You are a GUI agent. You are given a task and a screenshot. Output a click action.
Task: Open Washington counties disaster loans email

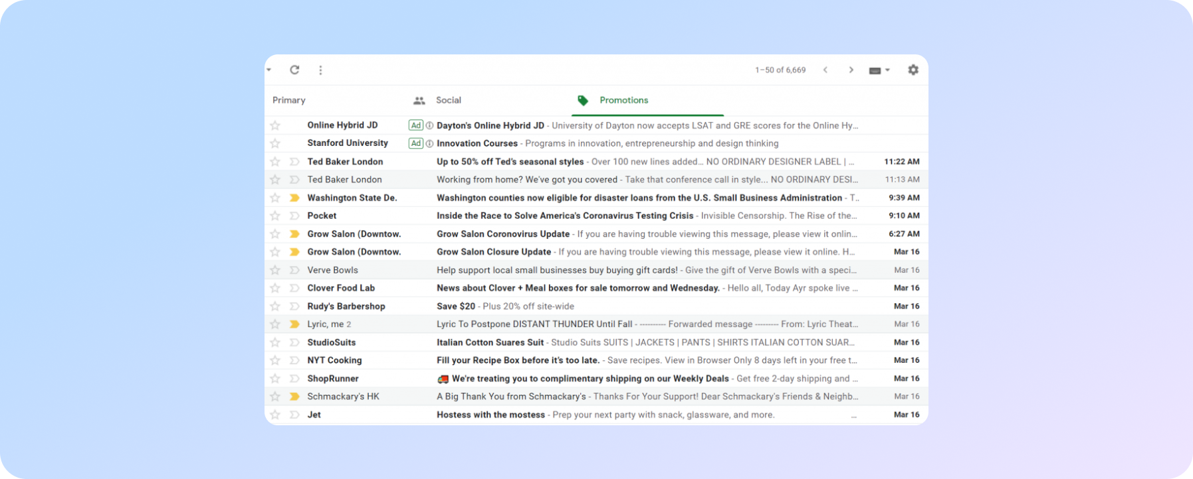596,198
